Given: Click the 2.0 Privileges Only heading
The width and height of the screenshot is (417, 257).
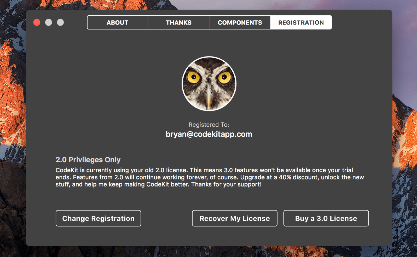Looking at the screenshot, I should (88, 160).
